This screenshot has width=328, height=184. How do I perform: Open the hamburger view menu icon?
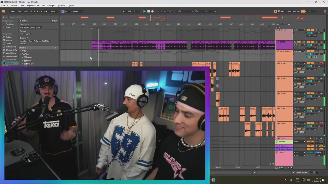[x=324, y=11]
